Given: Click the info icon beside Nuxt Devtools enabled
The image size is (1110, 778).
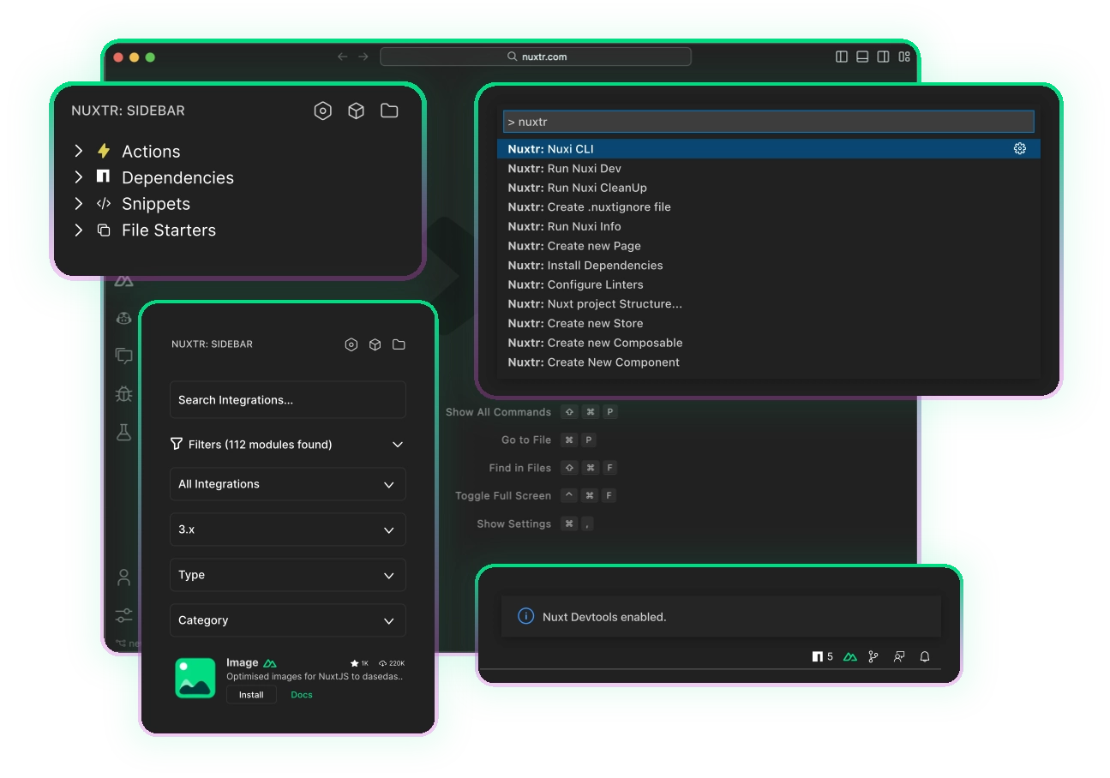Looking at the screenshot, I should (x=525, y=616).
